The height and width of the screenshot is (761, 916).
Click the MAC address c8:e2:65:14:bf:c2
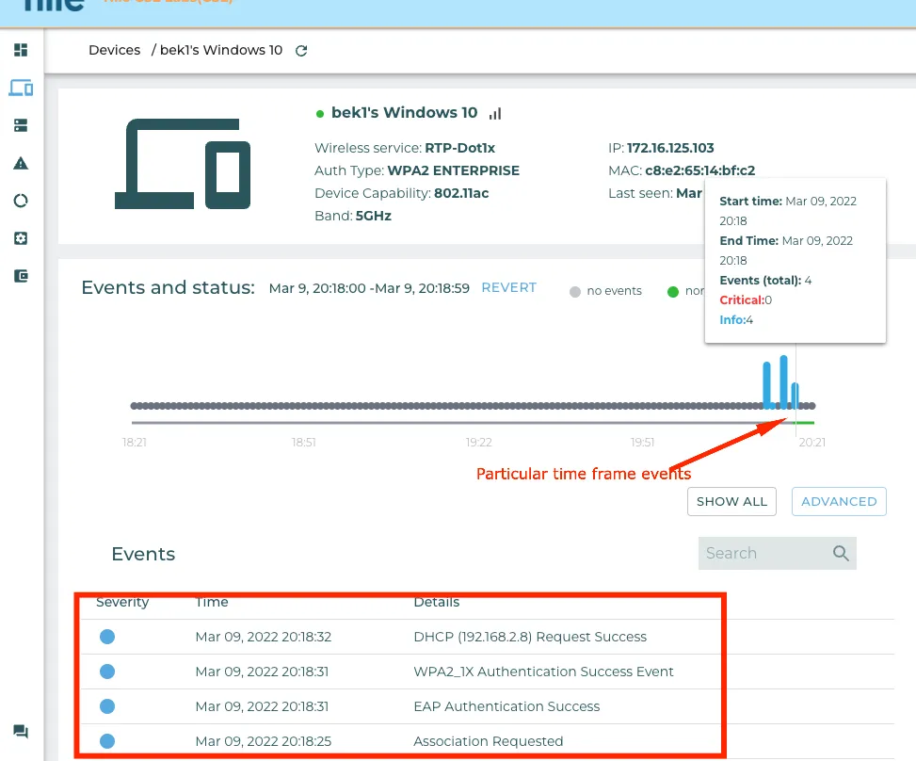coord(699,170)
